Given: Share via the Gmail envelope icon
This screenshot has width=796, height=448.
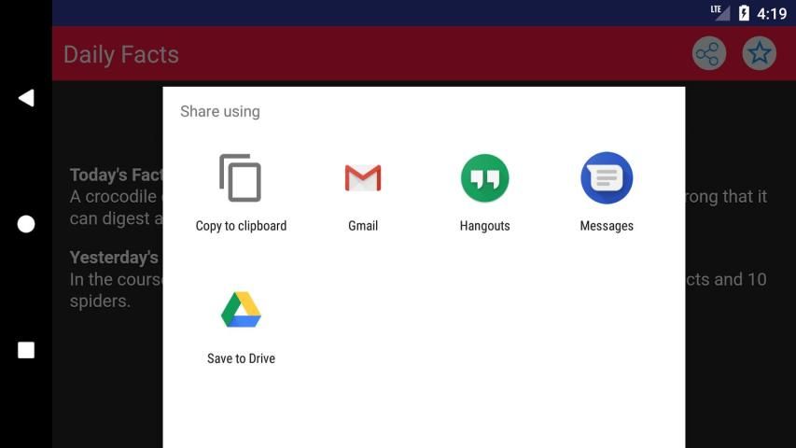Looking at the screenshot, I should point(363,177).
